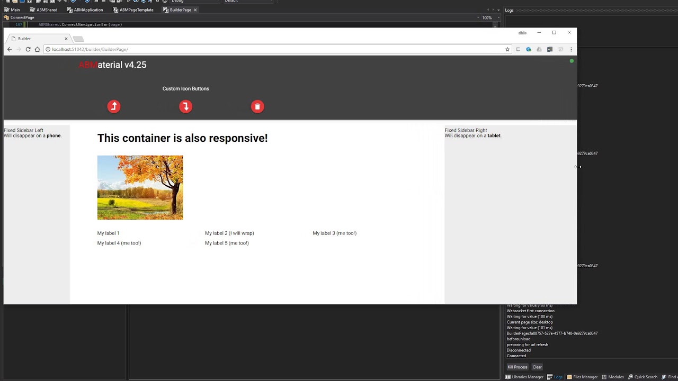Click the Kill Process button
This screenshot has height=381, width=678.
click(x=518, y=367)
